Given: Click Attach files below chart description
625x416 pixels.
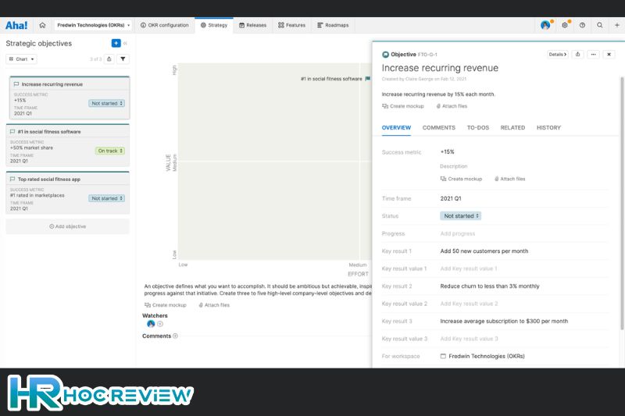Looking at the screenshot, I should (x=214, y=305).
